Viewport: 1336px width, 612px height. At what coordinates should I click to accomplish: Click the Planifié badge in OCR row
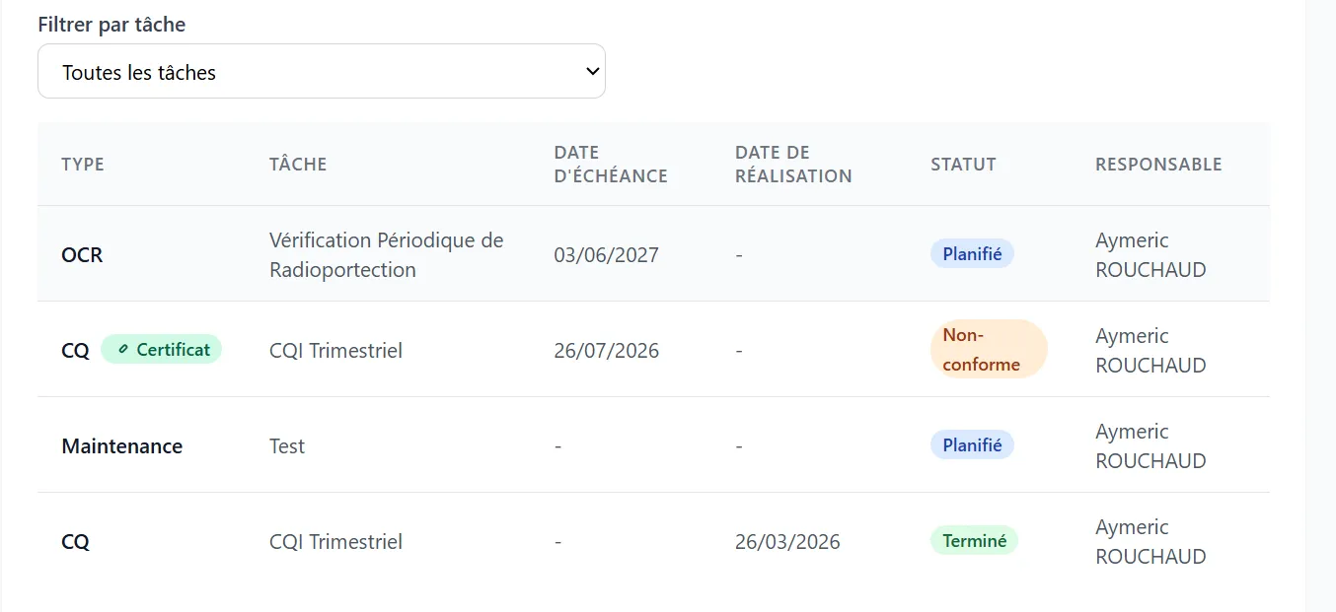click(x=972, y=253)
